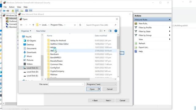Select the AceMovi Video Editor folder

click(x=59, y=44)
